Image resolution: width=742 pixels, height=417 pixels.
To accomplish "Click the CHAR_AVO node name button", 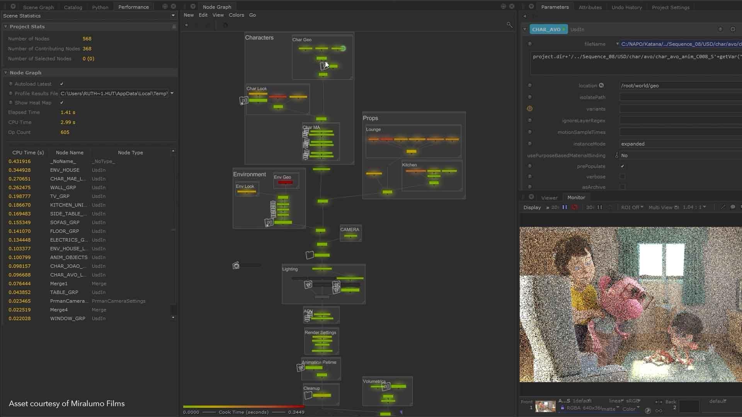I will coord(546,29).
